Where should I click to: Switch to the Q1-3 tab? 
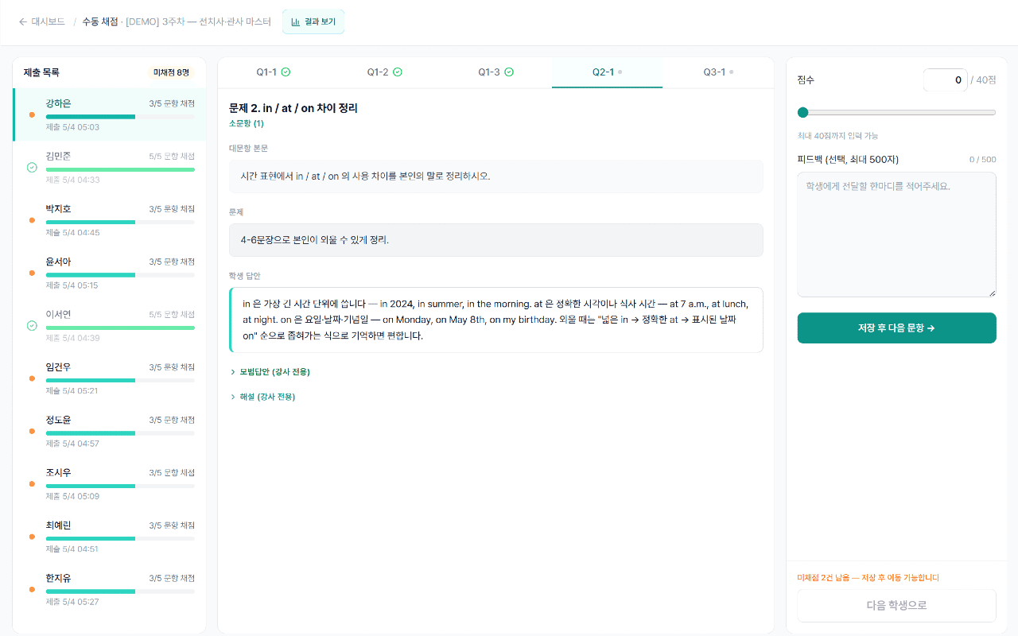click(x=495, y=72)
